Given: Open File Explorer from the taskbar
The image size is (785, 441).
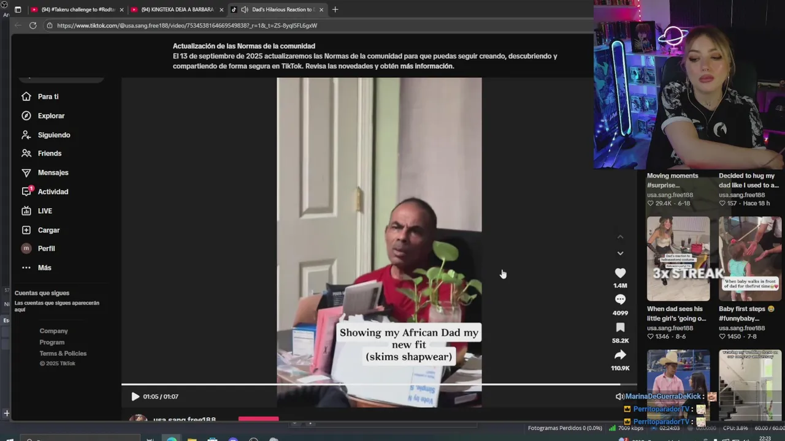Looking at the screenshot, I should [192, 439].
